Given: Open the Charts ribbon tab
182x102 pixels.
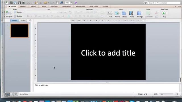Looking at the screenshot, I should (43, 7).
